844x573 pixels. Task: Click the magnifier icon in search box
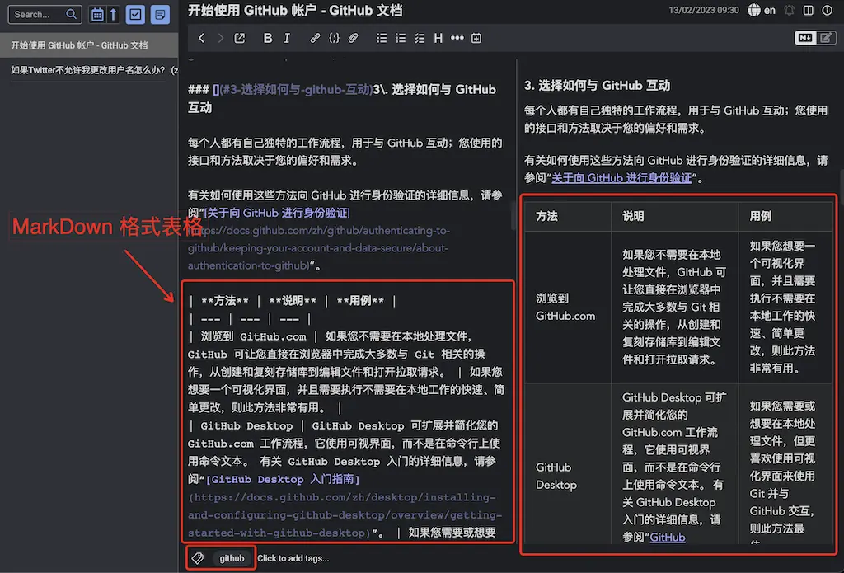pyautogui.click(x=71, y=15)
